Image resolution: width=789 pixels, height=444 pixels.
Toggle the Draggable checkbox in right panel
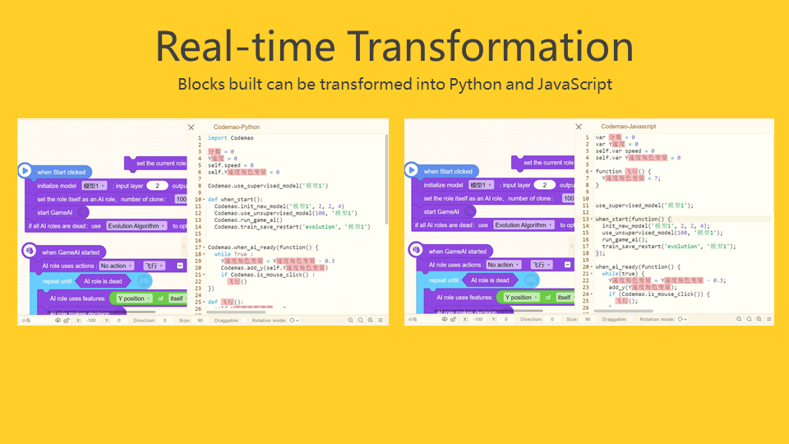pos(633,320)
